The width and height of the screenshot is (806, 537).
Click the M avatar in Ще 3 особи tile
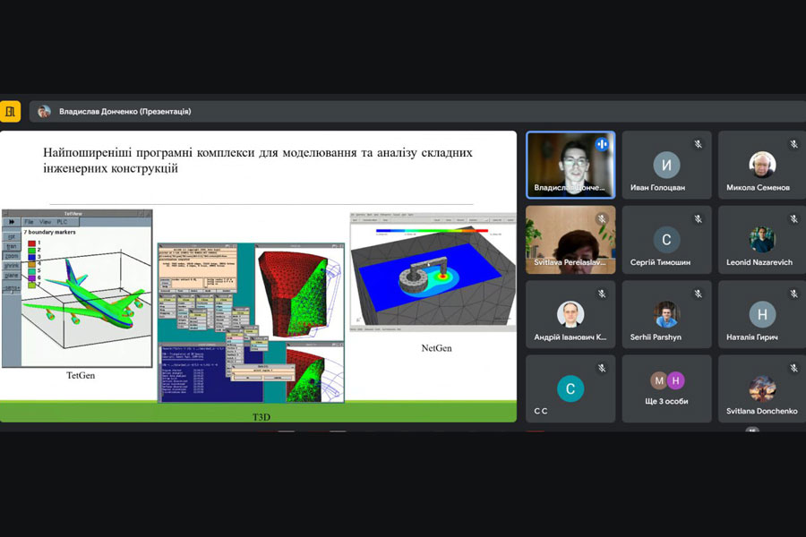coord(658,380)
